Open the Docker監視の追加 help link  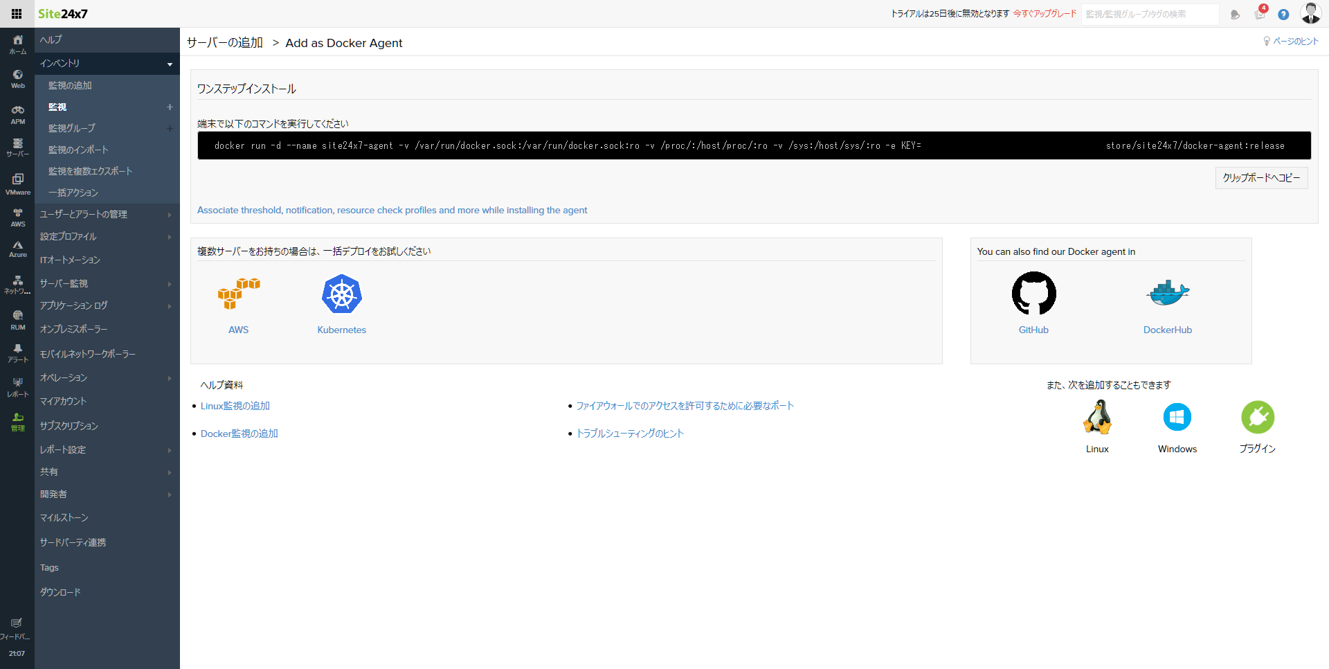click(x=239, y=433)
